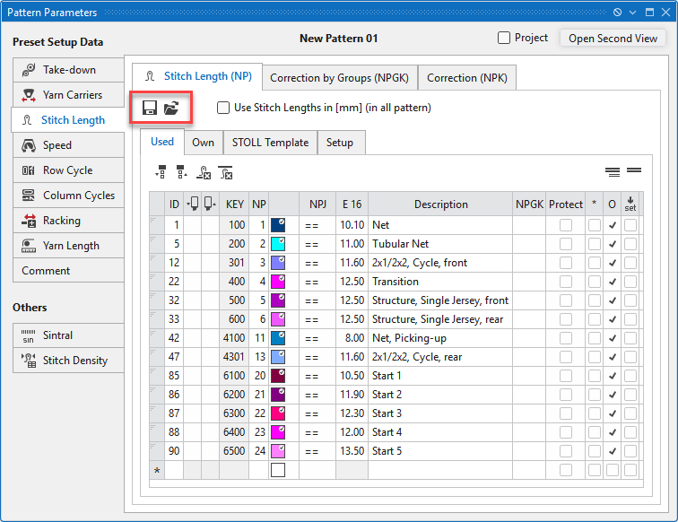Image resolution: width=678 pixels, height=522 pixels.
Task: Open the STOLL Template tab
Action: click(270, 143)
